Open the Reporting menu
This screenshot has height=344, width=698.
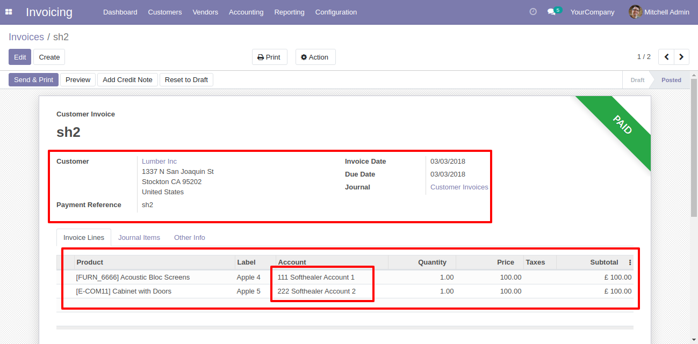289,12
